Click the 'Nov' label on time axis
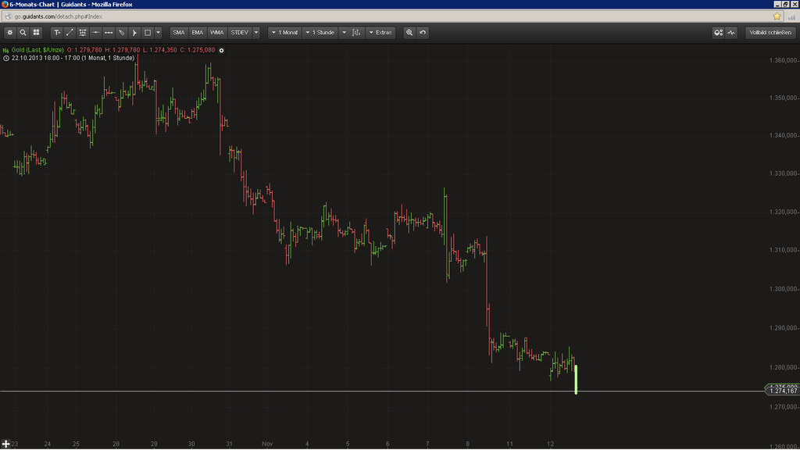 (267, 444)
